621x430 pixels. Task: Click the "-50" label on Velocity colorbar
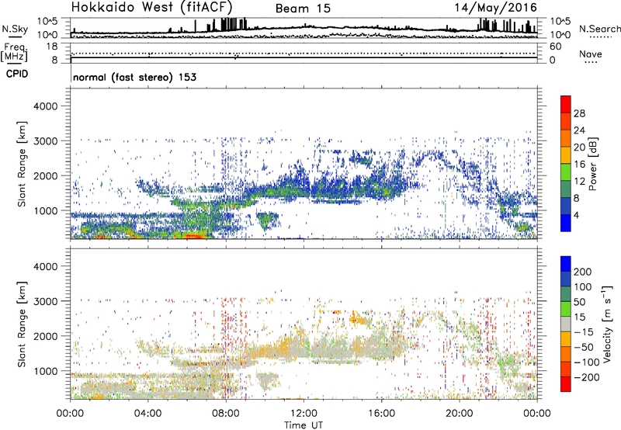pyautogui.click(x=584, y=347)
